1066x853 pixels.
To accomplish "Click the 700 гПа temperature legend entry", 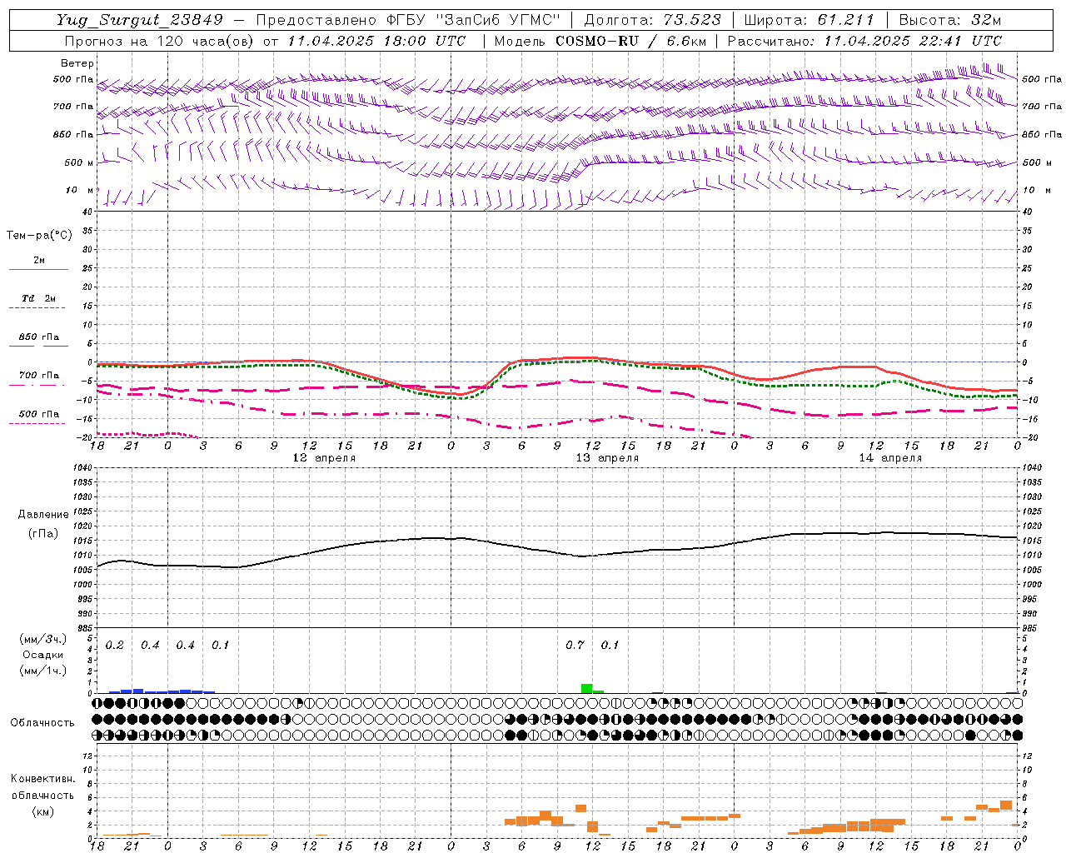I will pyautogui.click(x=39, y=375).
